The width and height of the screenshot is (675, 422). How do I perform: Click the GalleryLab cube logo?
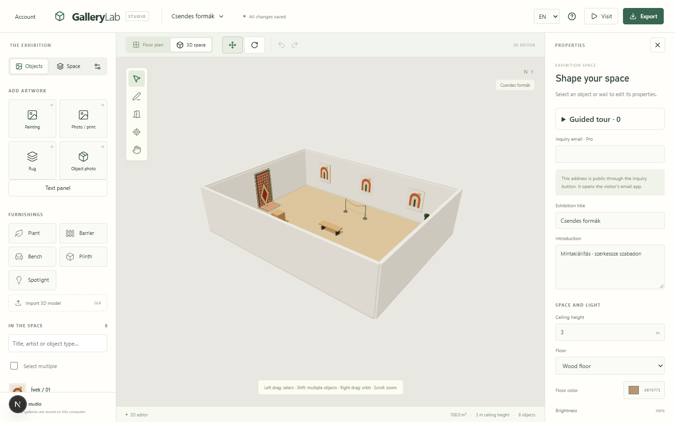click(60, 16)
